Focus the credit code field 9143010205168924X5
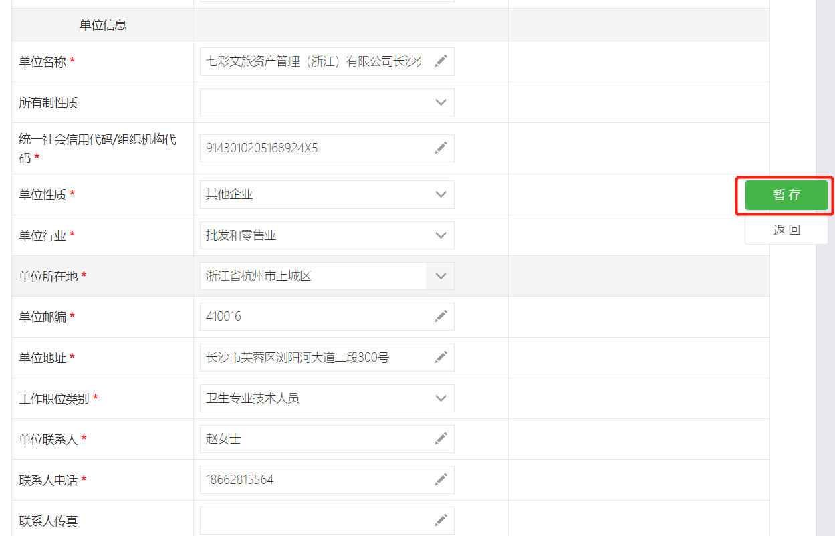The width and height of the screenshot is (835, 536). (x=314, y=148)
